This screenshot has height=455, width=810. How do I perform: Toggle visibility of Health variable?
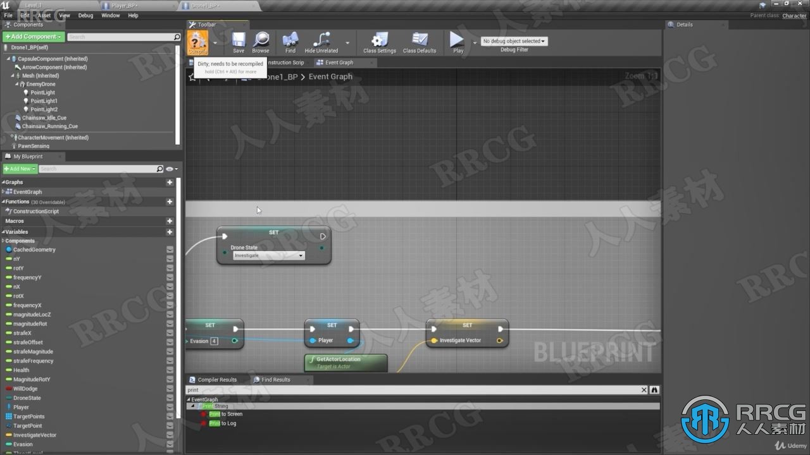(x=170, y=370)
